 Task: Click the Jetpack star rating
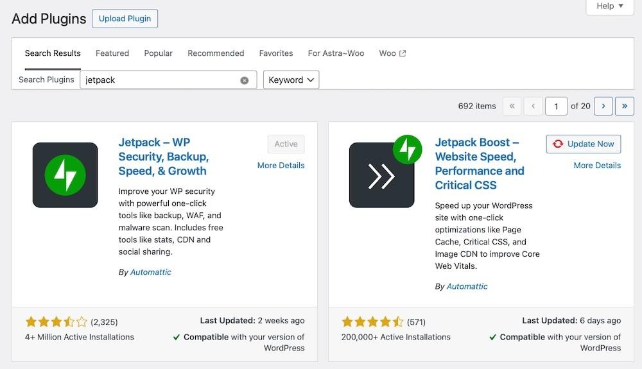coord(56,322)
